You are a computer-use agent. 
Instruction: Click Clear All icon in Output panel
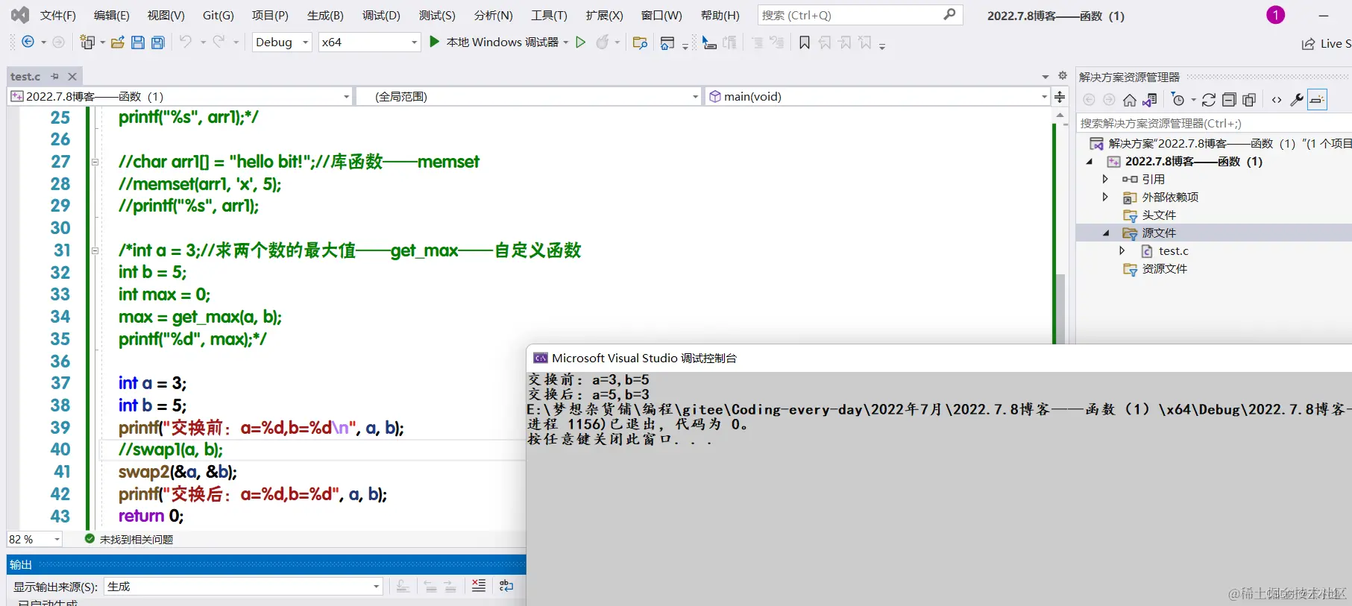(479, 586)
